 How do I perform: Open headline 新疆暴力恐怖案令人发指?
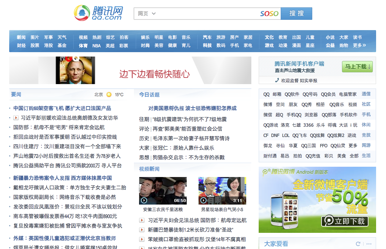point(62,178)
